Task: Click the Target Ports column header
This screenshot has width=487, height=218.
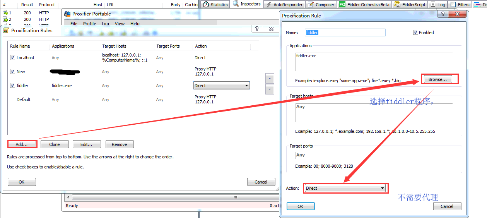Action: [x=173, y=46]
